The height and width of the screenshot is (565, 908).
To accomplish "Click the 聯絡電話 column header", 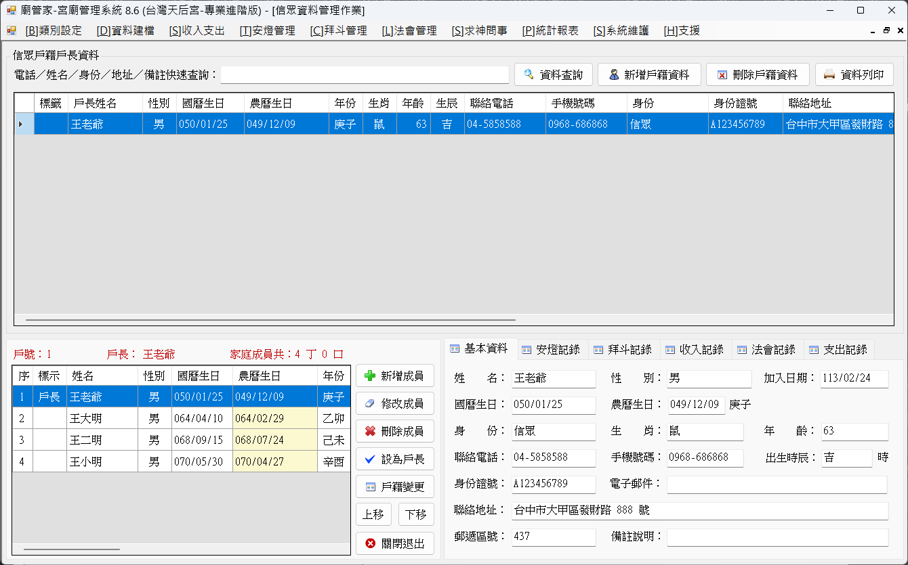I will 505,104.
